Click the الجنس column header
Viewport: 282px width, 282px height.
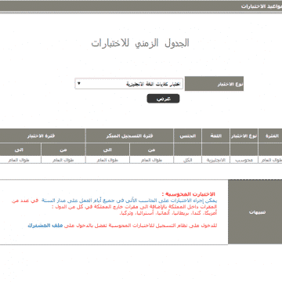coord(188,136)
